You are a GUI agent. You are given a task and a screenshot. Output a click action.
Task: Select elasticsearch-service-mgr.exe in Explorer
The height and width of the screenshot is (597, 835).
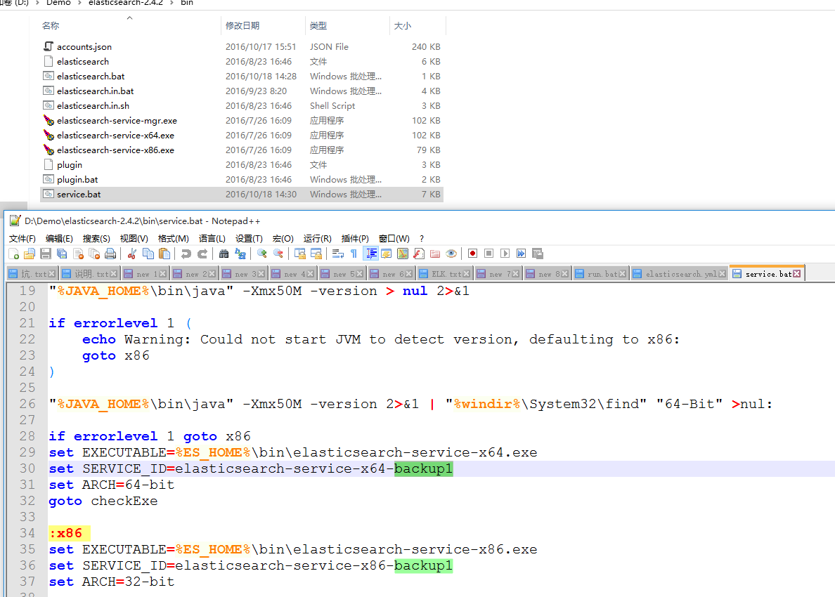point(117,121)
